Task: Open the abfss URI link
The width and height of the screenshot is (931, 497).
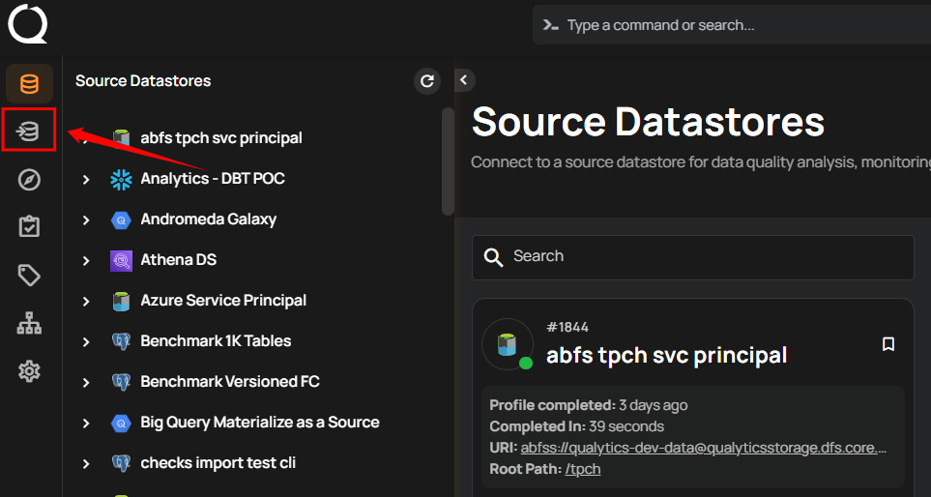Action: [704, 448]
